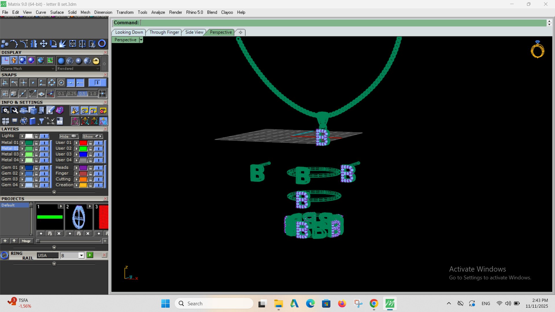Toggle the center circle snap button

click(61, 83)
